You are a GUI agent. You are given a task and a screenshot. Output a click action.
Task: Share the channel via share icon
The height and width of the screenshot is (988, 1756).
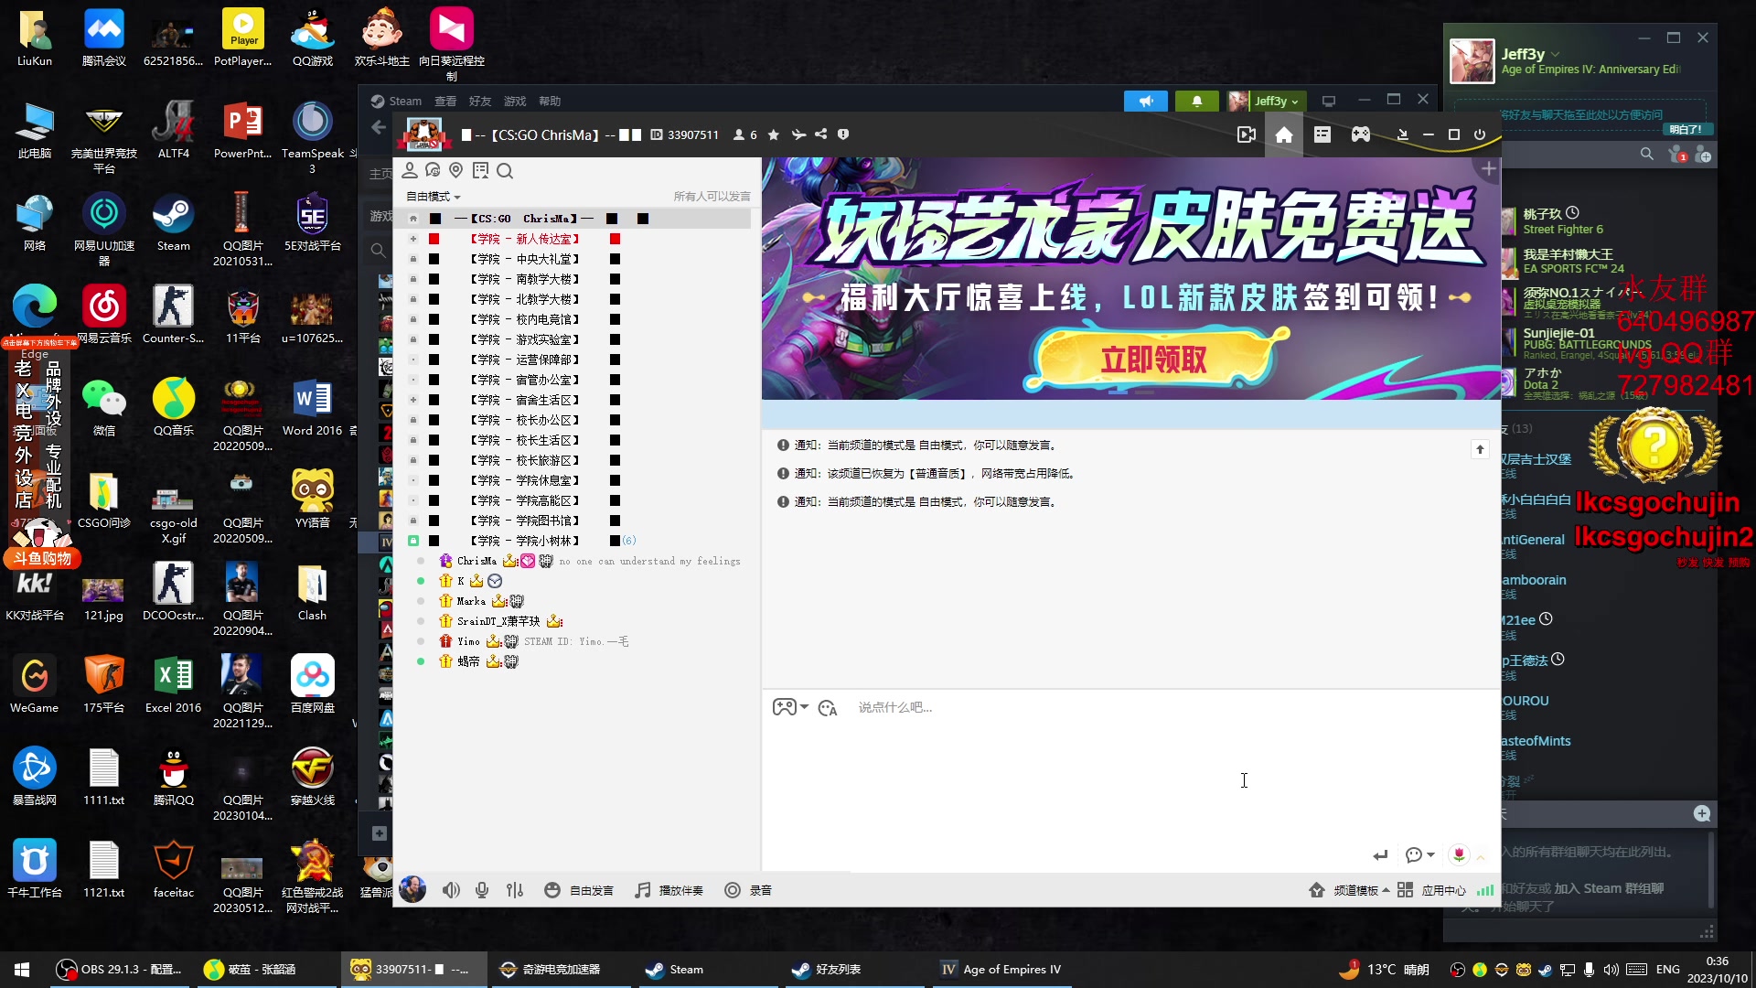pos(821,135)
